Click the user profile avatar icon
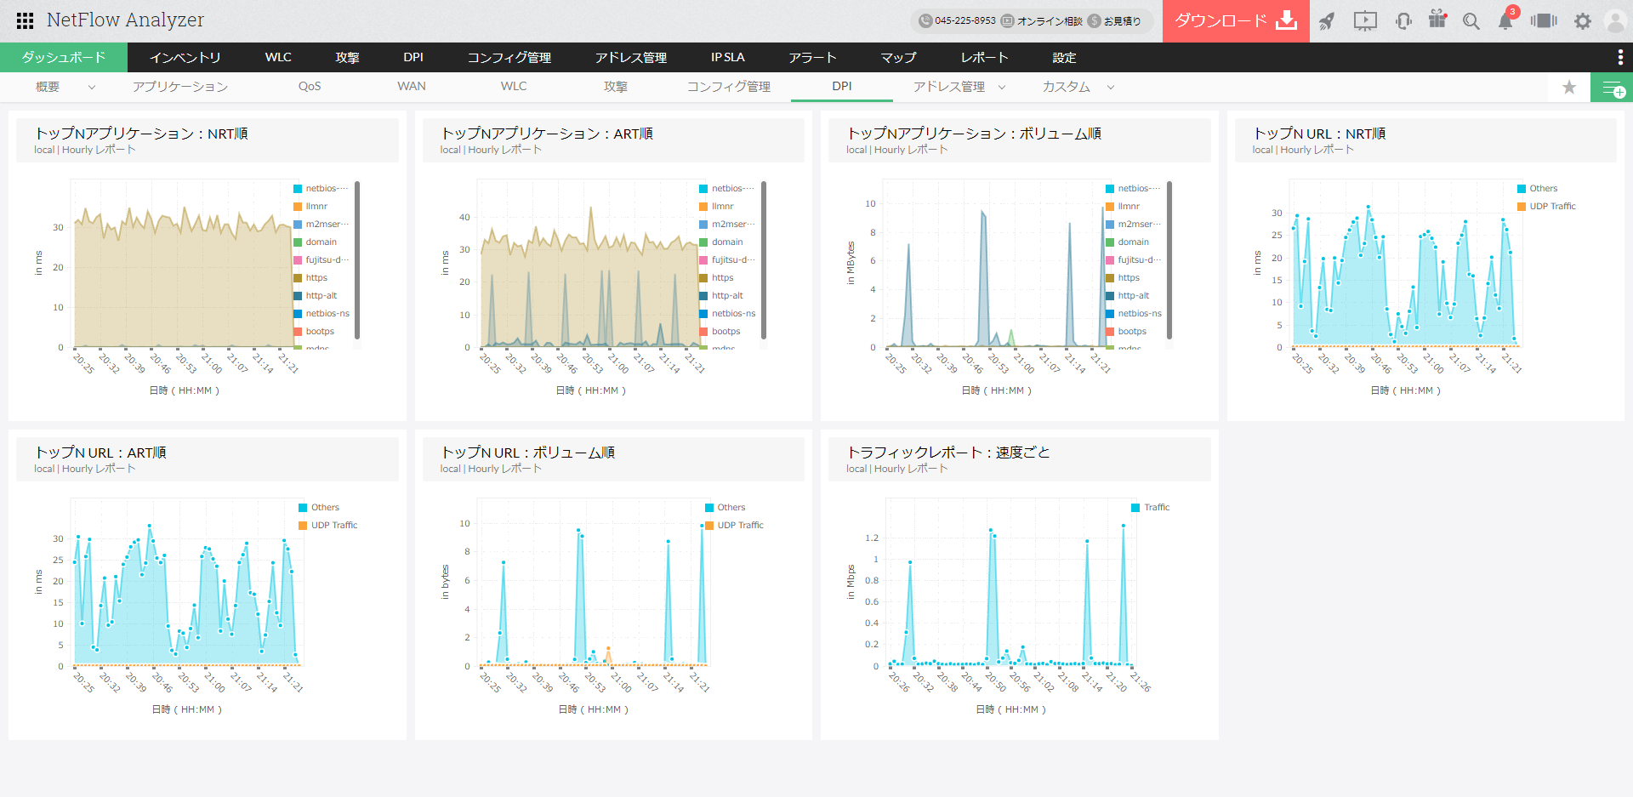Image resolution: width=1633 pixels, height=797 pixels. tap(1618, 20)
